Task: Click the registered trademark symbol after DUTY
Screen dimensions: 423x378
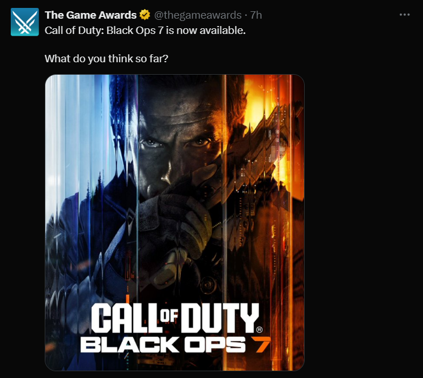Action: [x=259, y=329]
